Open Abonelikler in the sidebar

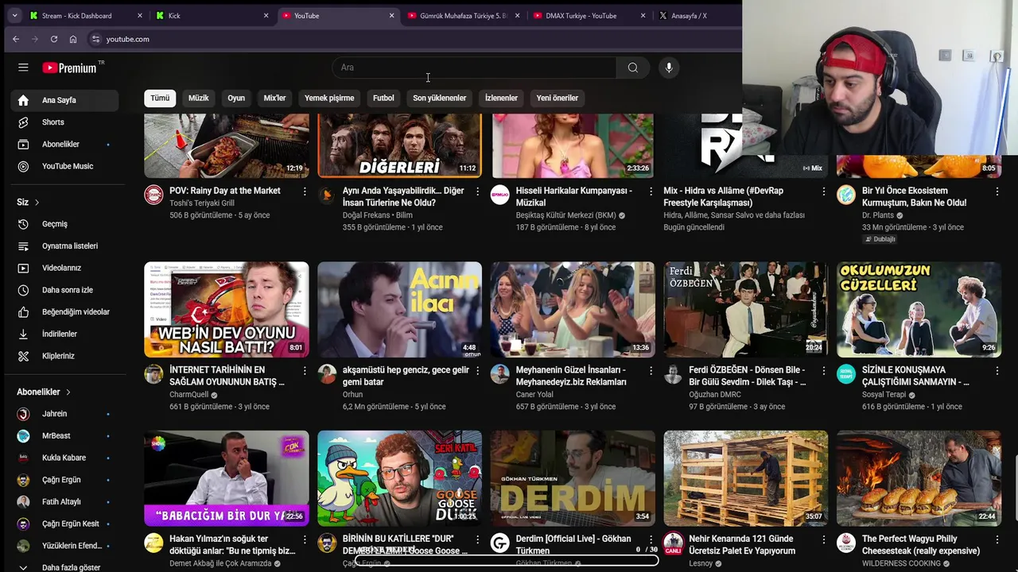coord(64,145)
